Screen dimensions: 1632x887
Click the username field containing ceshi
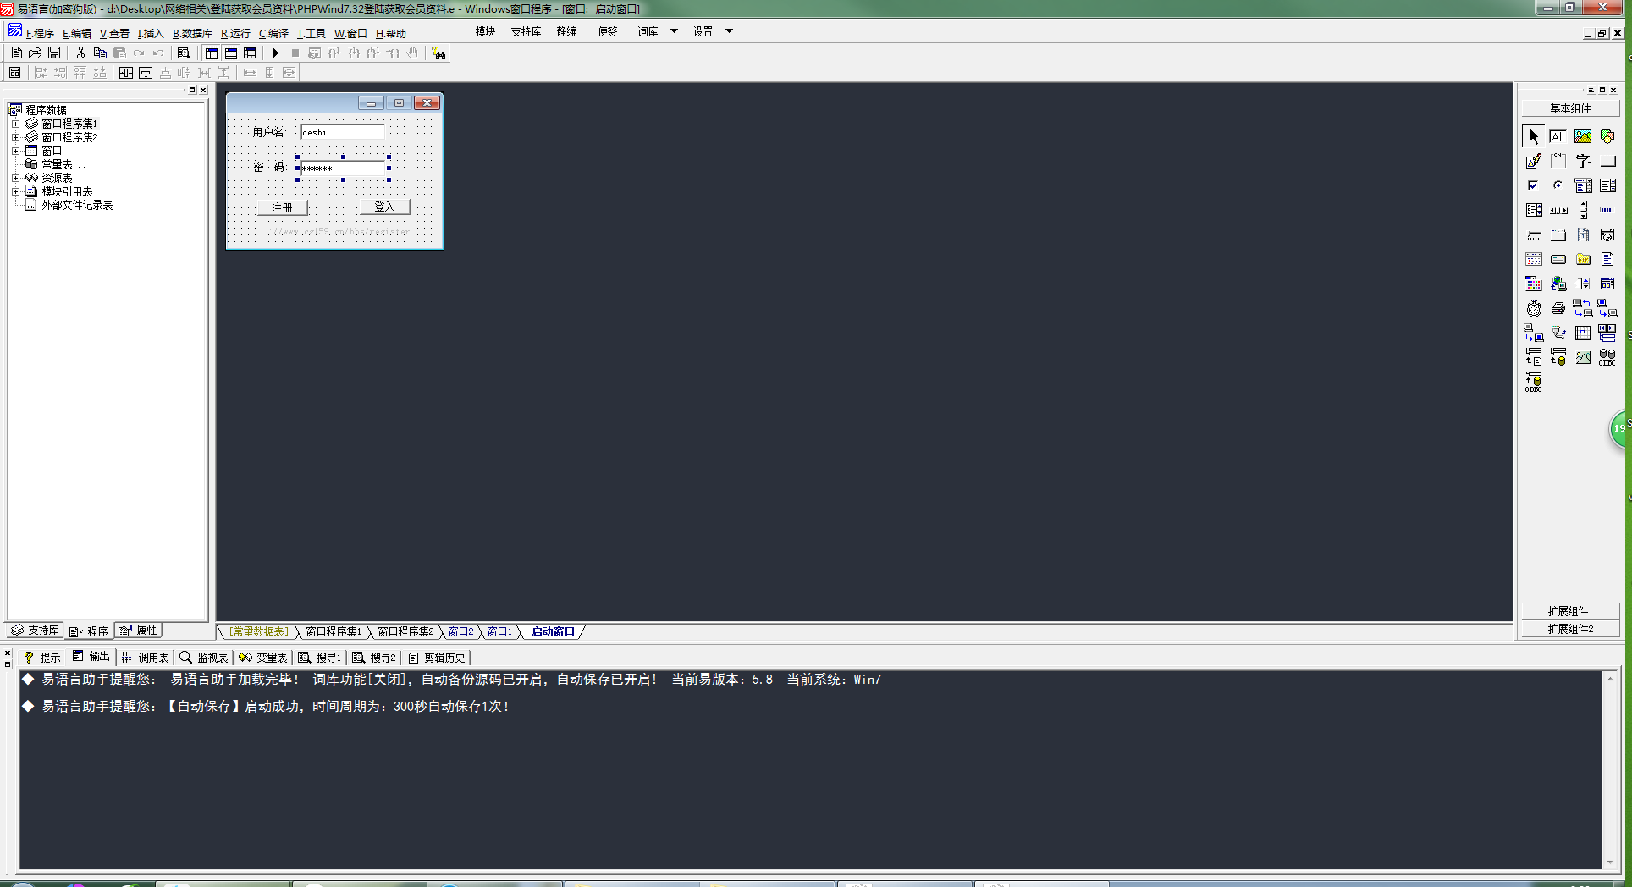tap(343, 132)
